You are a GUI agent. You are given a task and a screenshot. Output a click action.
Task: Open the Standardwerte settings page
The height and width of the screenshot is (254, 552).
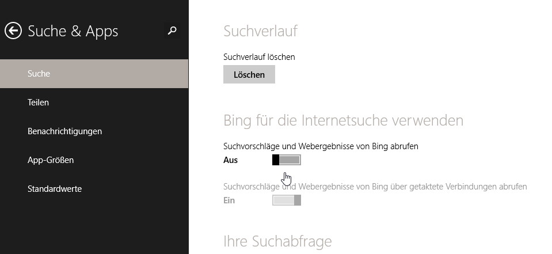(x=94, y=189)
